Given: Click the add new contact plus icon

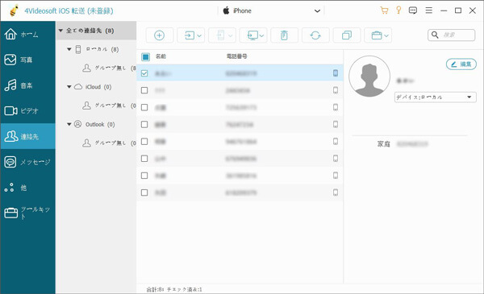Looking at the screenshot, I should pos(159,35).
